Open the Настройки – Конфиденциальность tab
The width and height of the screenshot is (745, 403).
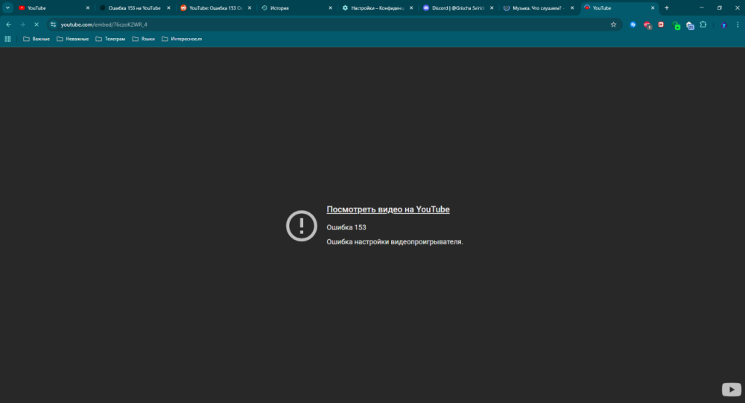coord(377,8)
